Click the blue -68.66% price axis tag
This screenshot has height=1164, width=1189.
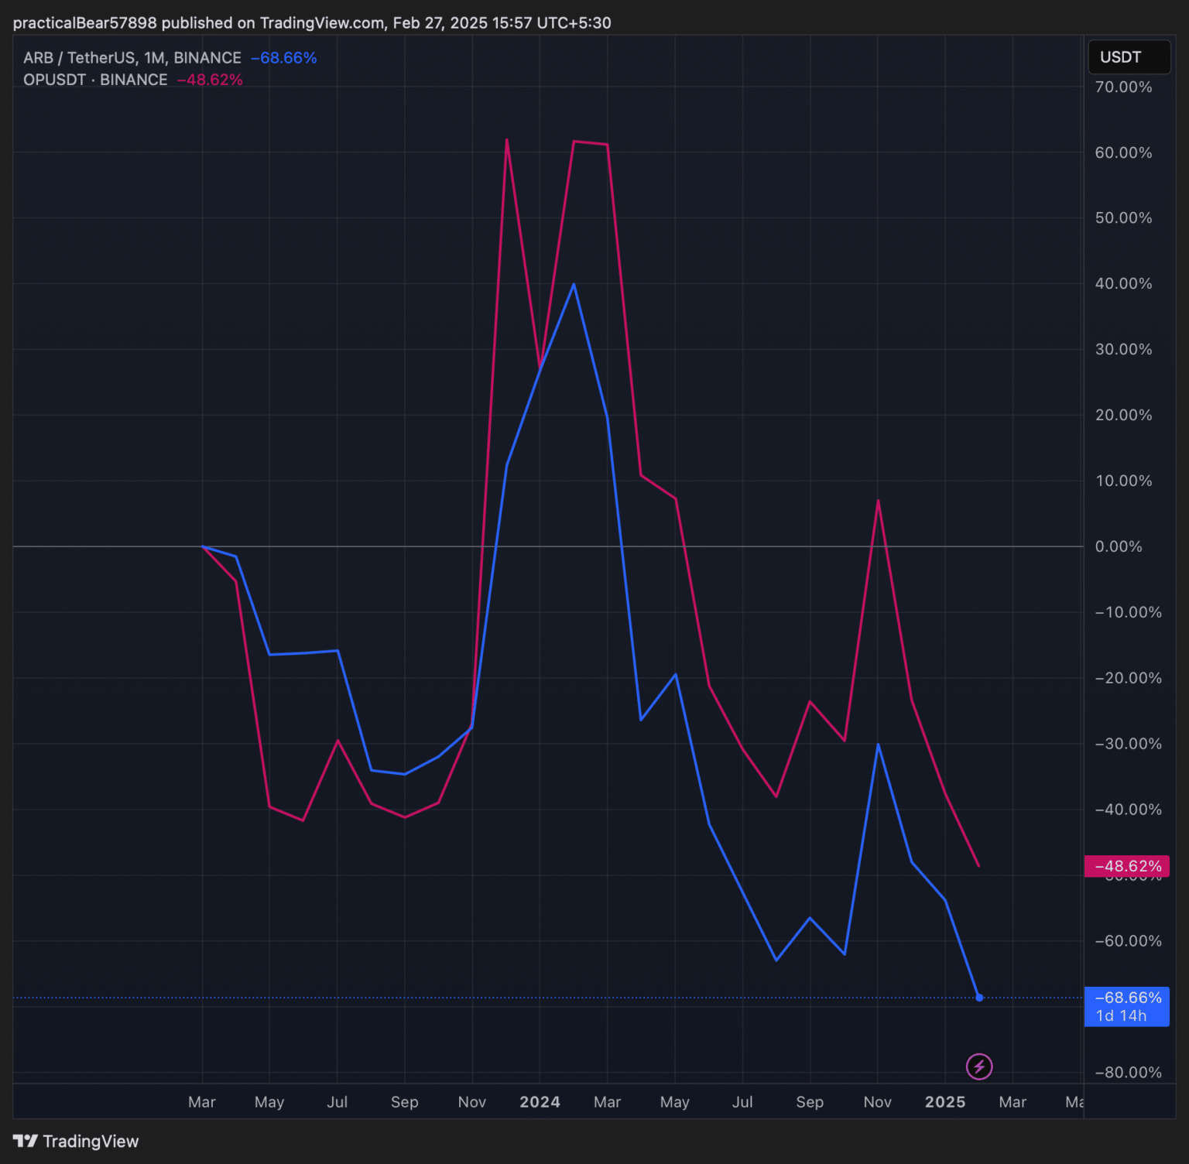[x=1127, y=998]
